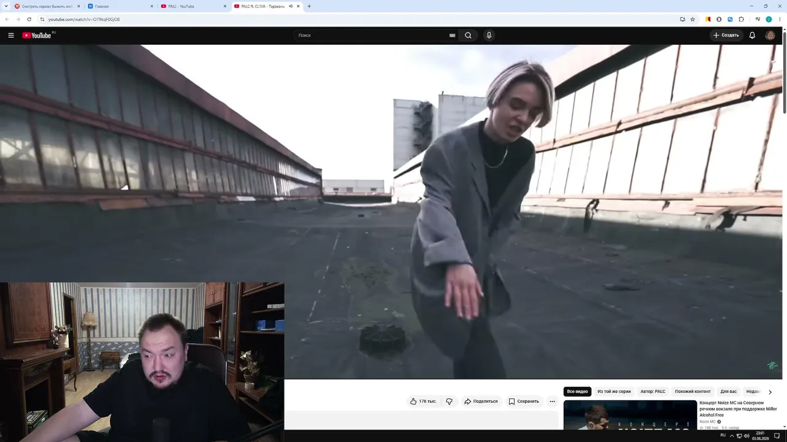Install or cast page icon in address bar
This screenshot has width=787, height=442.
(x=682, y=19)
